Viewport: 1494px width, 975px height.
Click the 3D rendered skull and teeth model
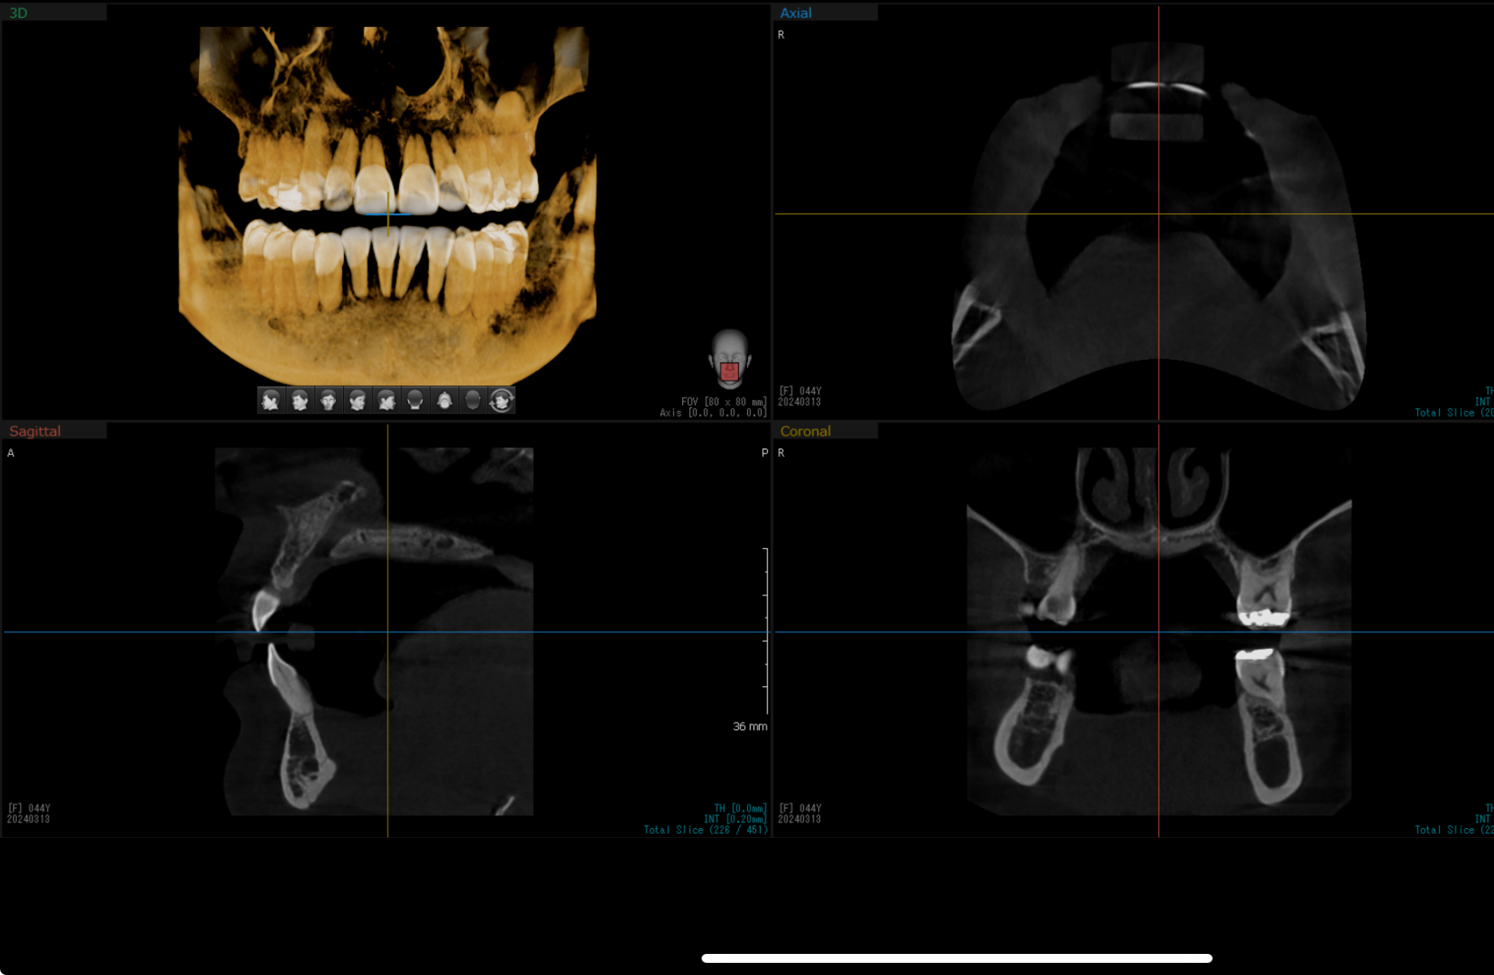388,204
